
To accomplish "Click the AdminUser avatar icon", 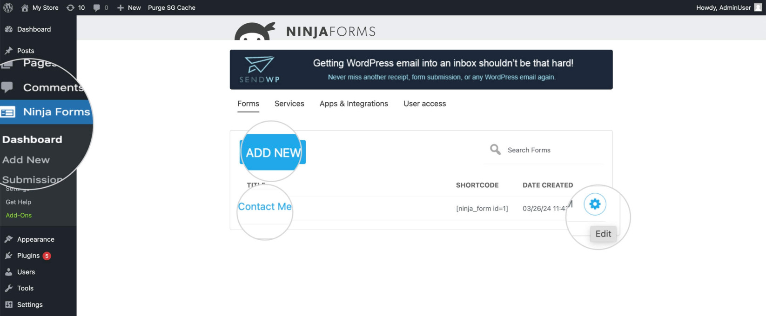I will [758, 7].
